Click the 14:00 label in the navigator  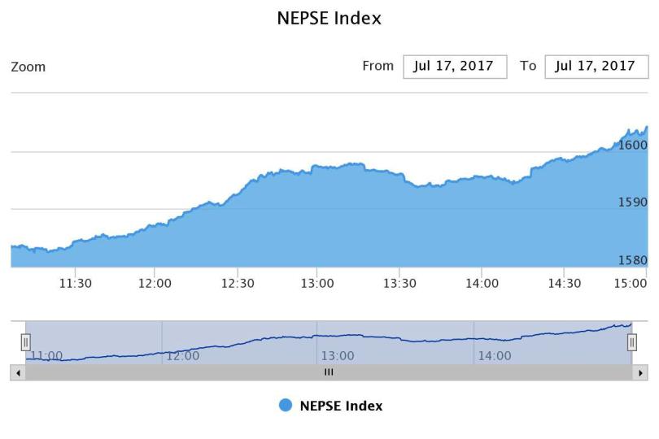[x=495, y=355]
